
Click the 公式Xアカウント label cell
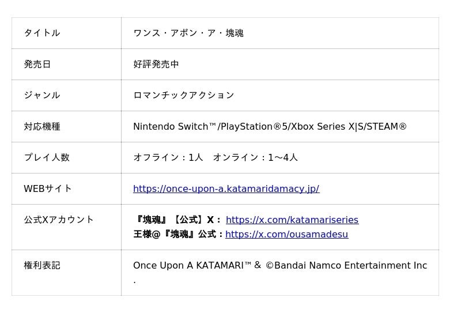tap(59, 220)
